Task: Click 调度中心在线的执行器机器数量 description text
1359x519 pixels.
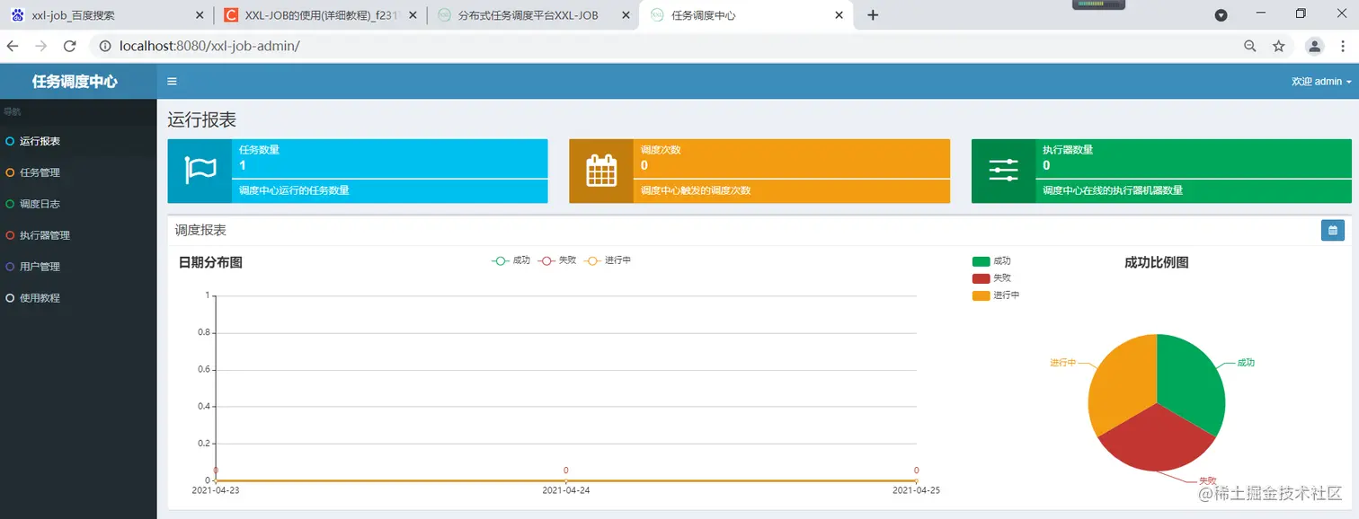Action: [1113, 190]
